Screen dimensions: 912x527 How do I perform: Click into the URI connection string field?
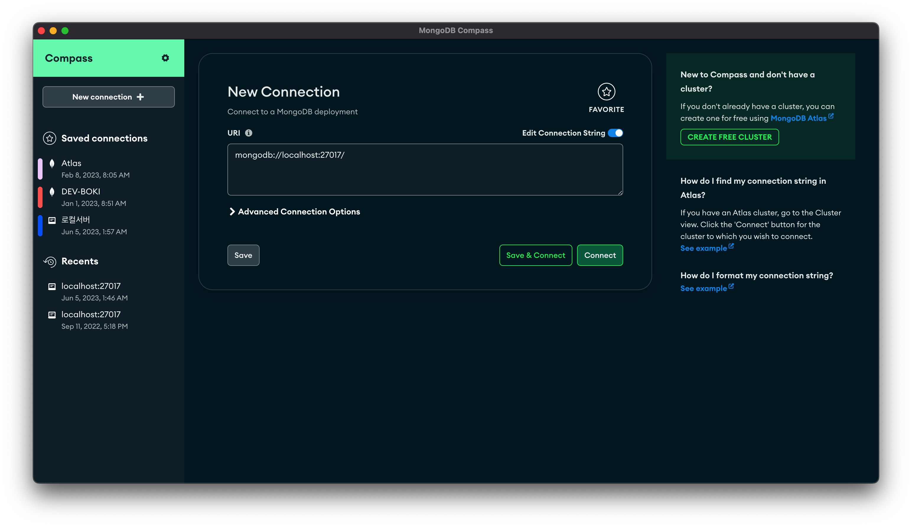[425, 169]
